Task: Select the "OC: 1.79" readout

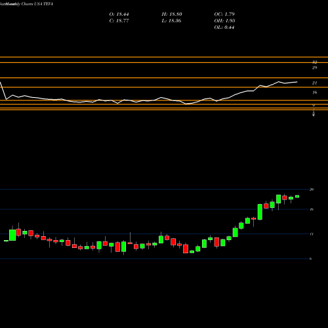Action: pos(224,14)
